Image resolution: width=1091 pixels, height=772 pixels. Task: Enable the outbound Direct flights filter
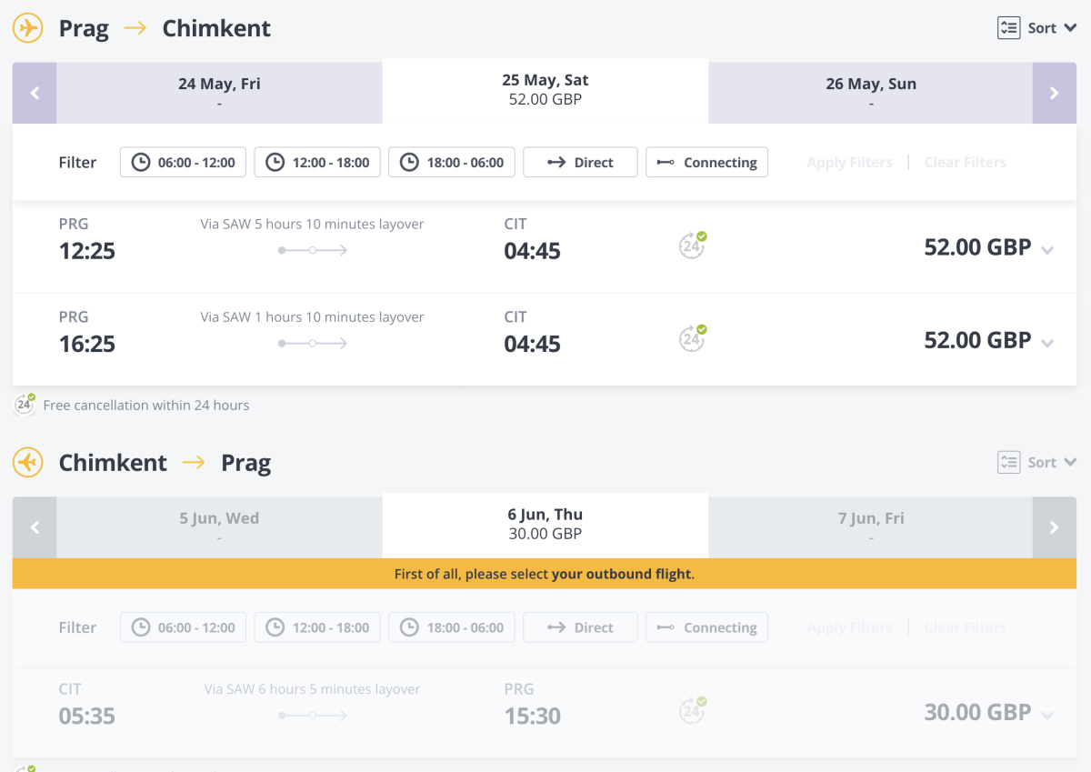tap(580, 163)
